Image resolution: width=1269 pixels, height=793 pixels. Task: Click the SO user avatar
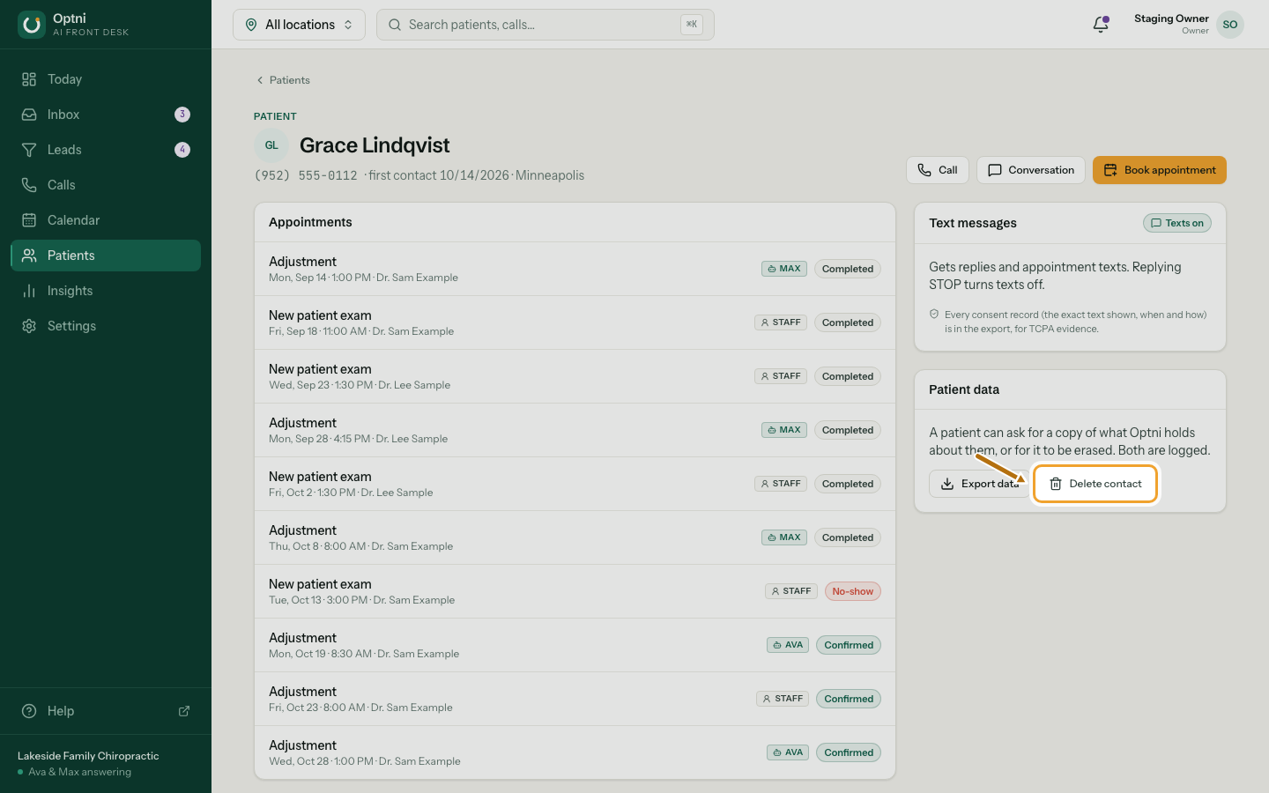1230,25
